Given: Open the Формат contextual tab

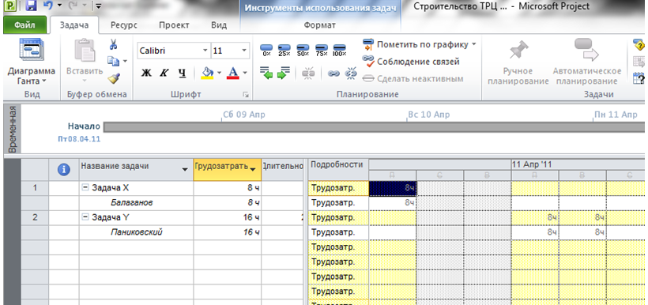Looking at the screenshot, I should point(319,24).
